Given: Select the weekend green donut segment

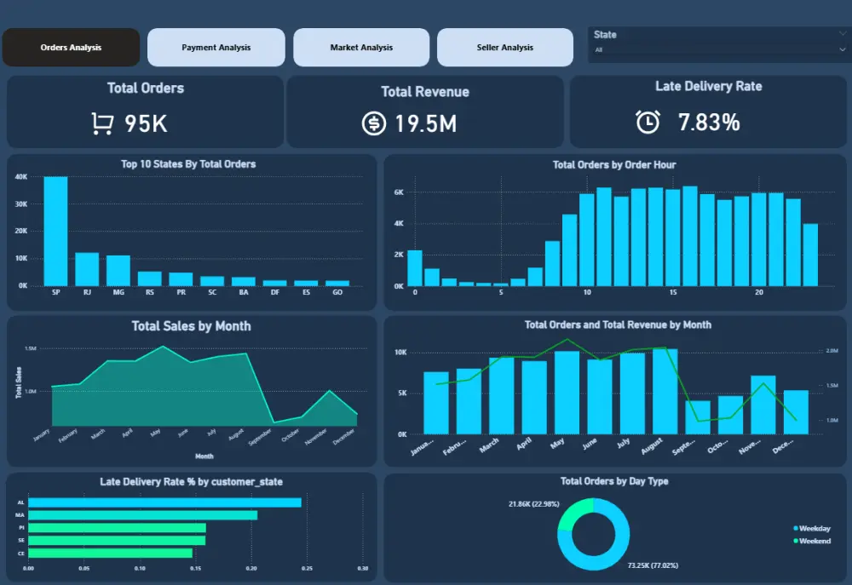Looking at the screenshot, I should click(x=572, y=513).
